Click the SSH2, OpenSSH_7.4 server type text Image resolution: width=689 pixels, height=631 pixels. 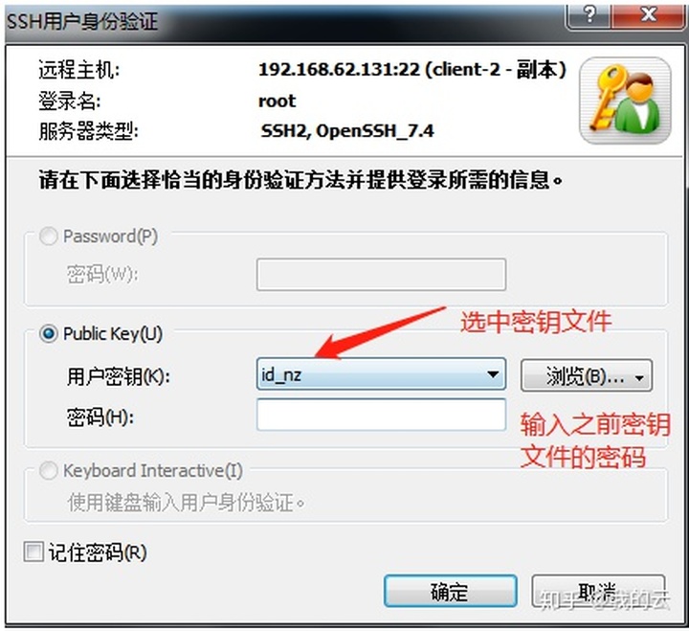click(x=347, y=131)
